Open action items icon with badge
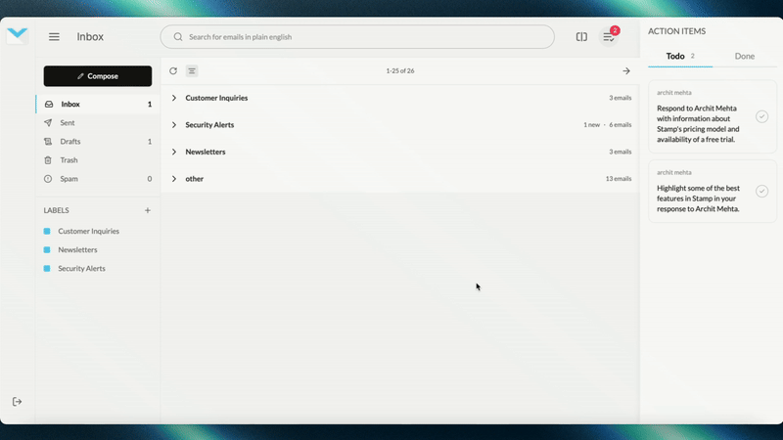 (609, 37)
